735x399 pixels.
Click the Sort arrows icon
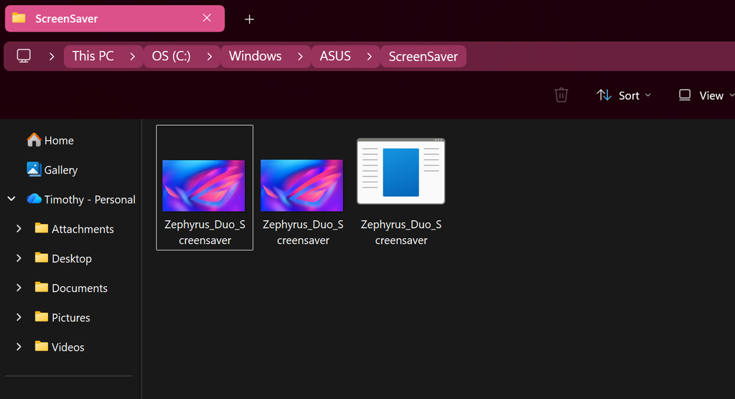tap(604, 95)
